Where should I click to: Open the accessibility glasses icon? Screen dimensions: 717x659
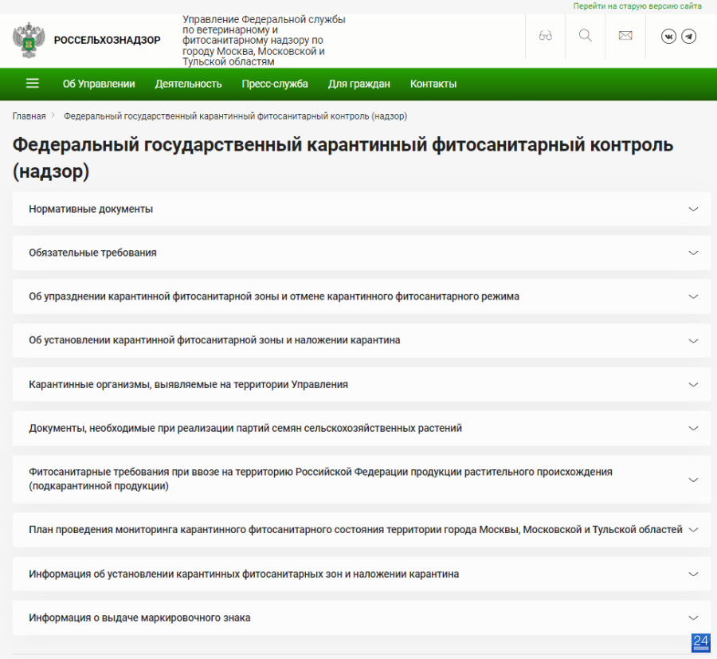(x=545, y=36)
